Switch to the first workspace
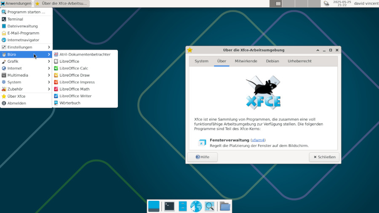Image resolution: width=379 pixels, height=213 pixels. 276,3
